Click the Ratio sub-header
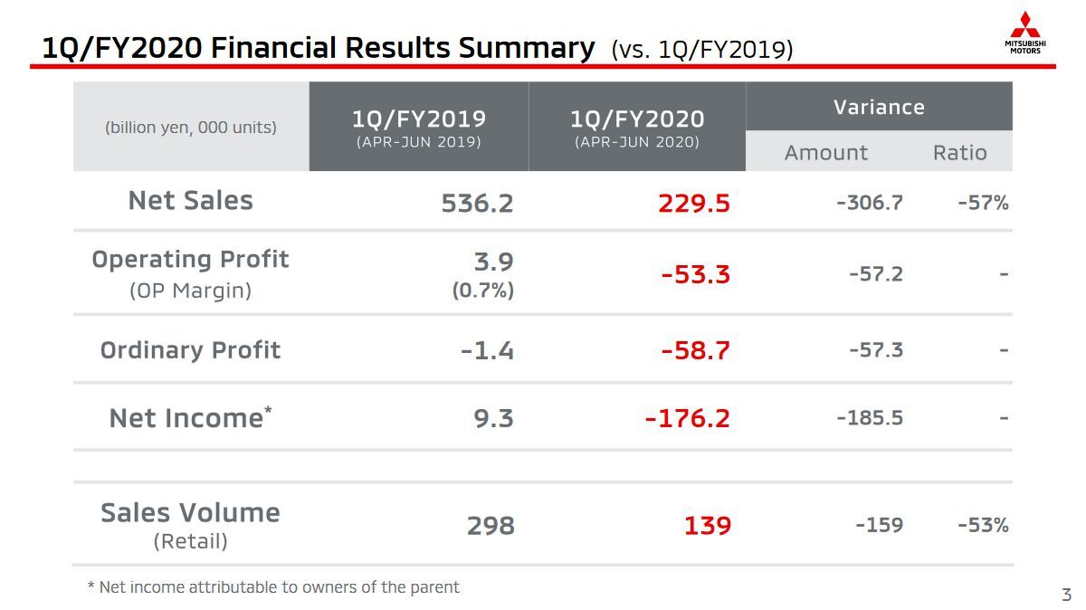Viewport: 1086px width, 610px height. click(x=959, y=153)
